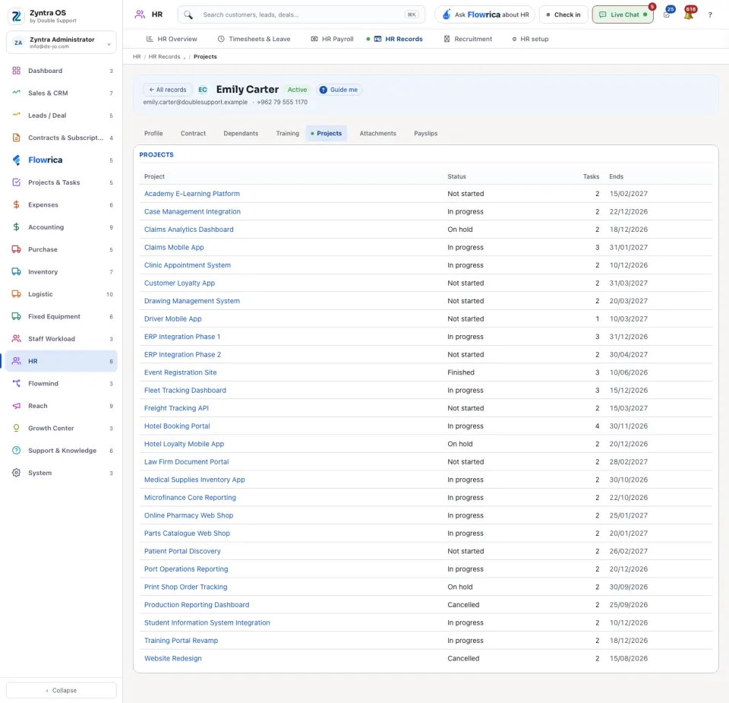The width and height of the screenshot is (729, 703).
Task: Switch to the Training tab
Action: pos(287,134)
